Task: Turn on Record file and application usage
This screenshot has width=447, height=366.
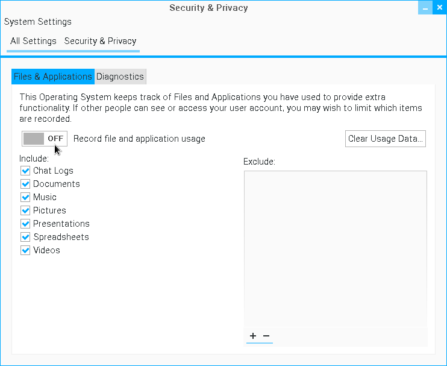Action: point(45,139)
